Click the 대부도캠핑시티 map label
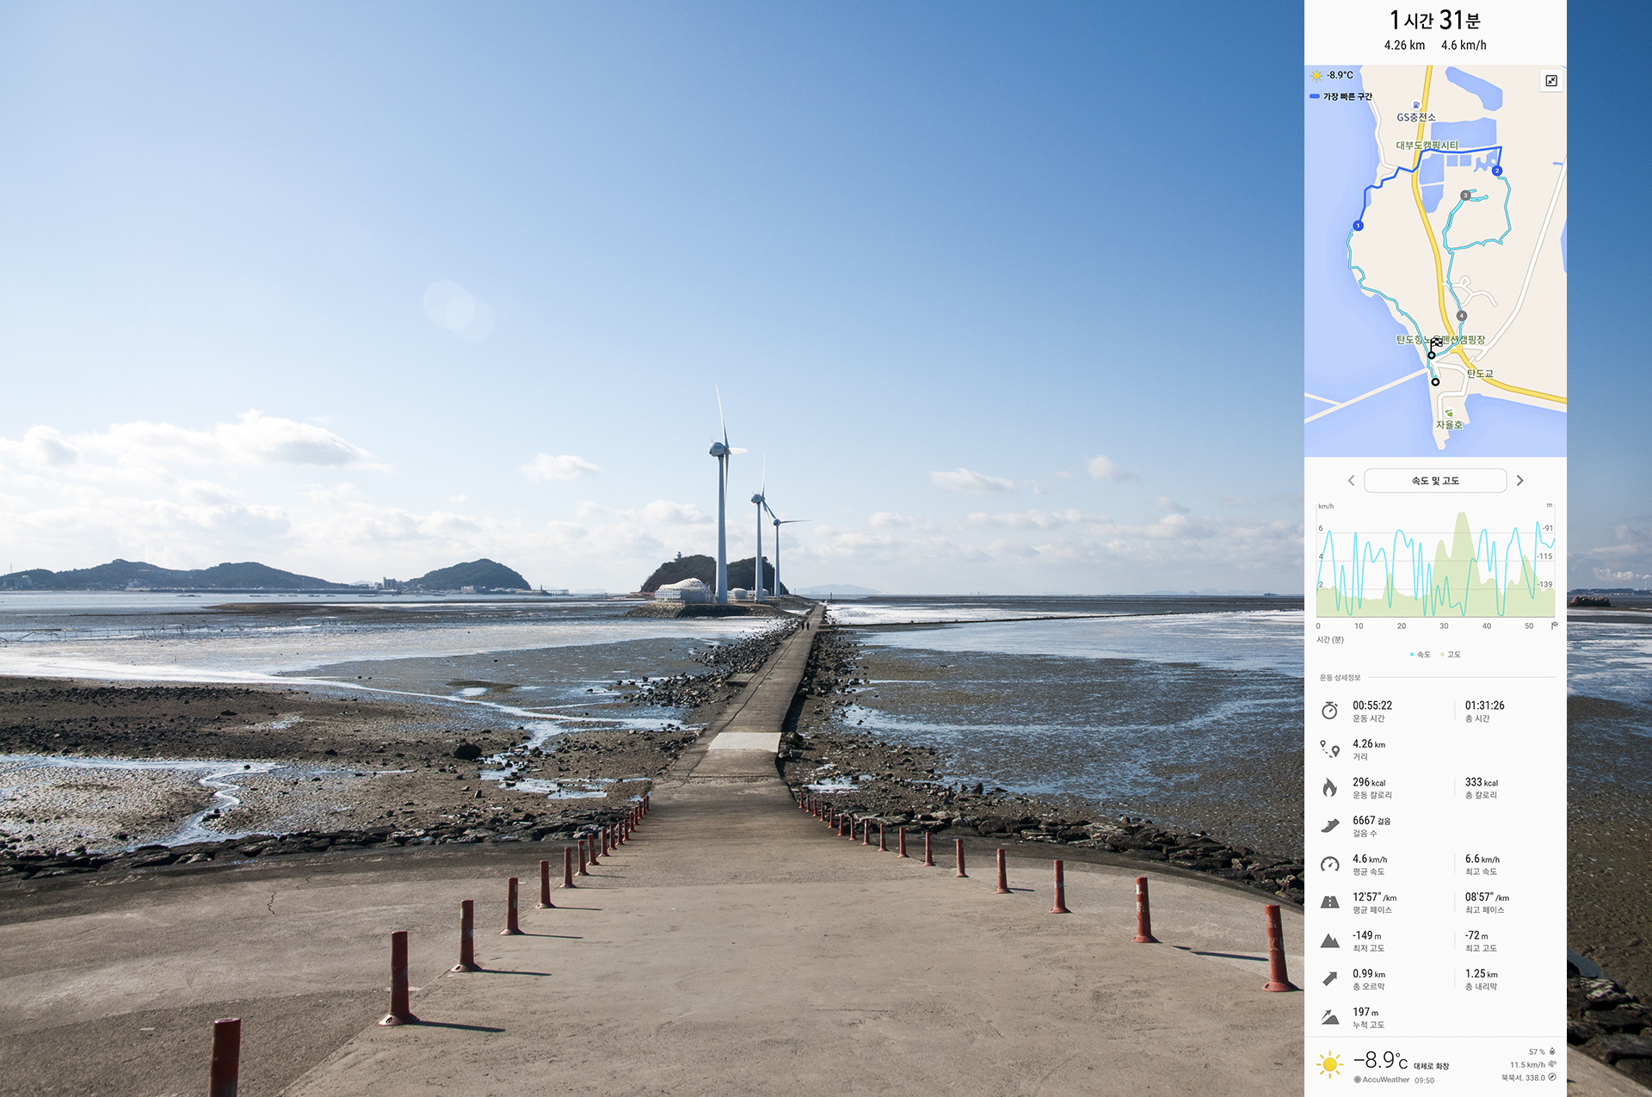 (1427, 145)
